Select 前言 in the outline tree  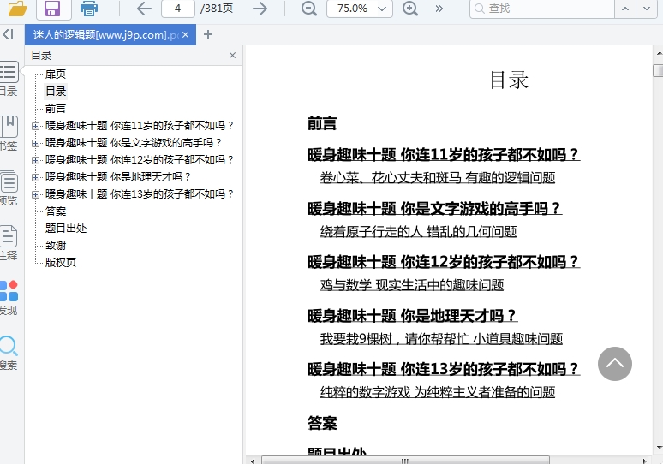[56, 109]
